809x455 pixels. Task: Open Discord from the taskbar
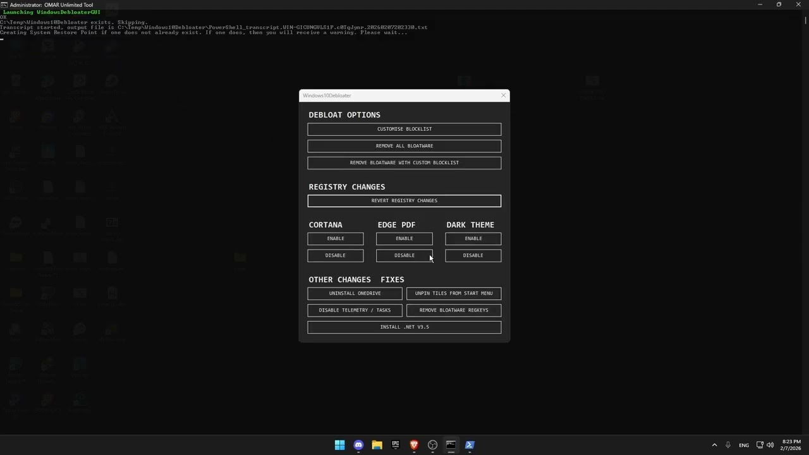click(358, 445)
